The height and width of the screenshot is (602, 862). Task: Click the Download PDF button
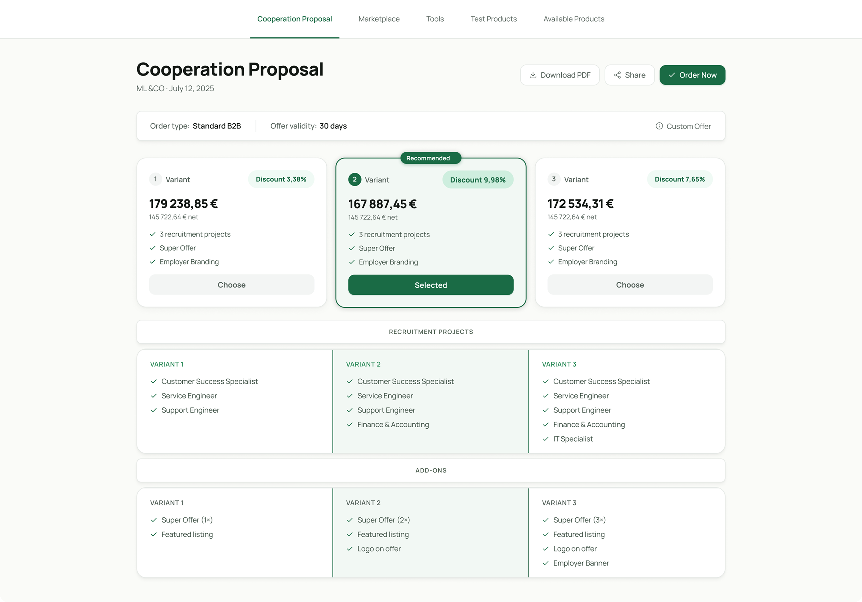[559, 75]
